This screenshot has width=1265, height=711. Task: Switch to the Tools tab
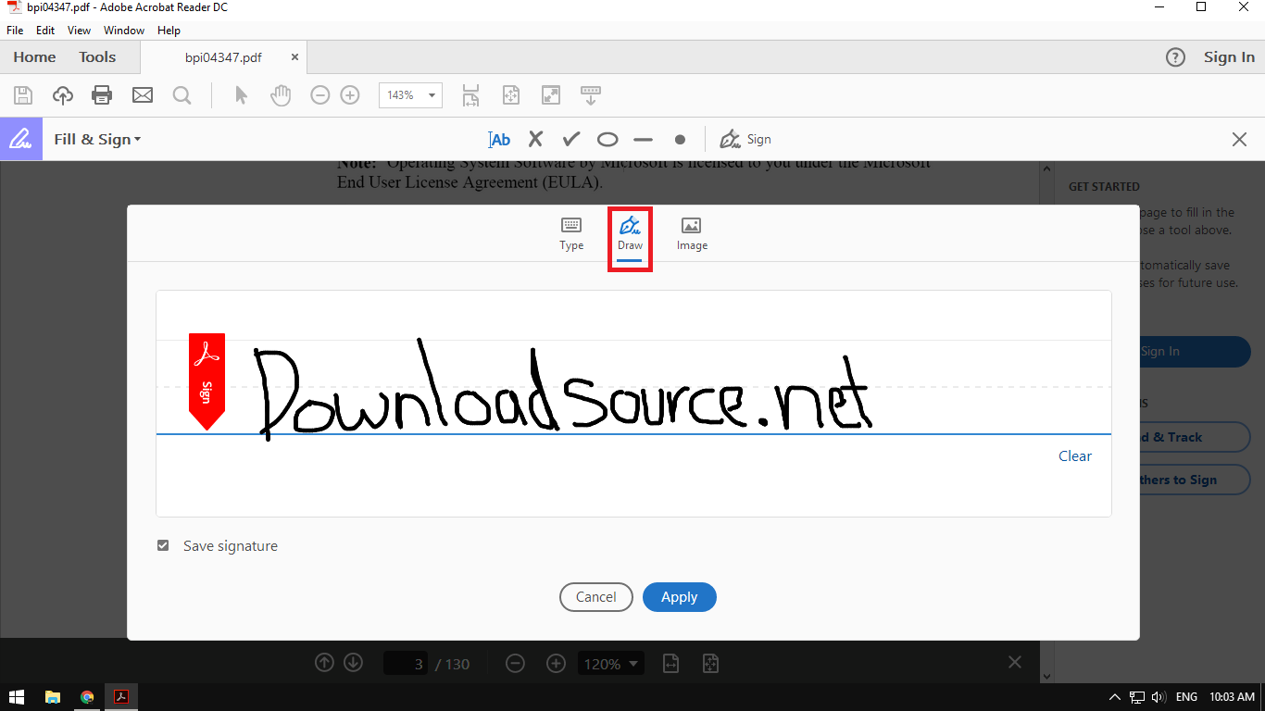click(x=97, y=57)
